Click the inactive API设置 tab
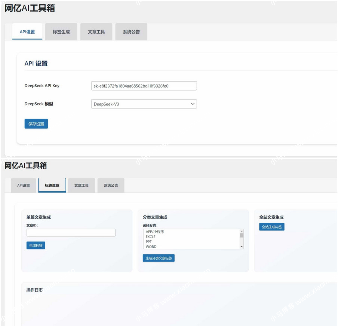 click(x=24, y=185)
